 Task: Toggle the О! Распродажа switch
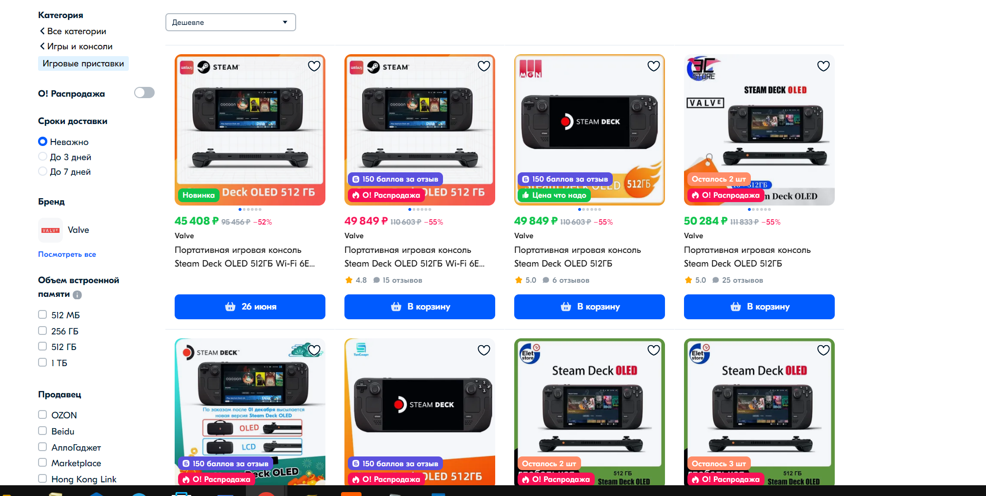(144, 93)
